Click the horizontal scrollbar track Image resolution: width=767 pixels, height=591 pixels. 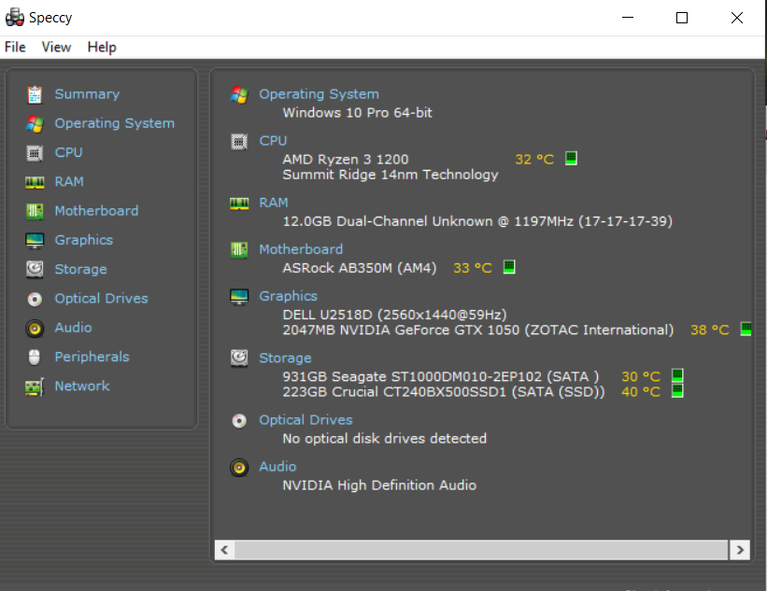click(481, 550)
